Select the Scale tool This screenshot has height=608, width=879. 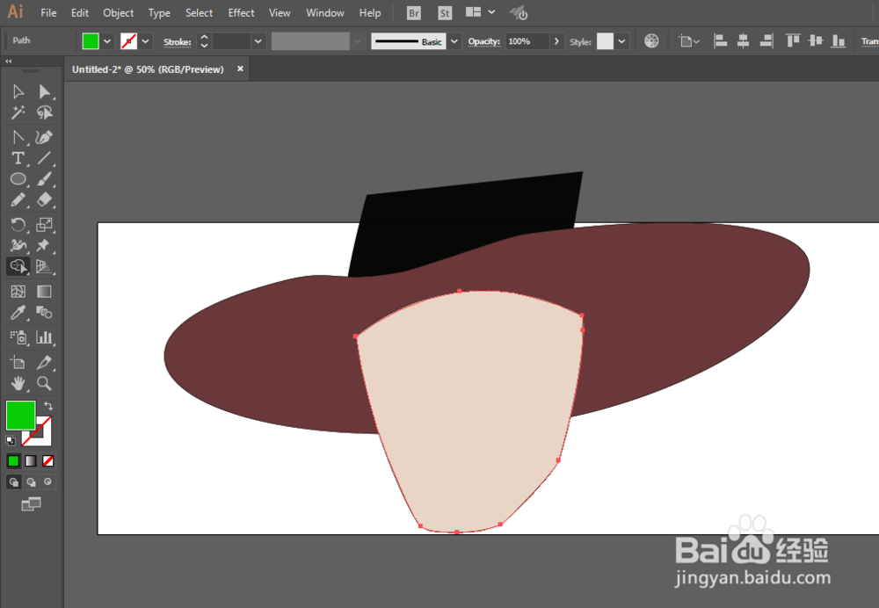click(44, 225)
